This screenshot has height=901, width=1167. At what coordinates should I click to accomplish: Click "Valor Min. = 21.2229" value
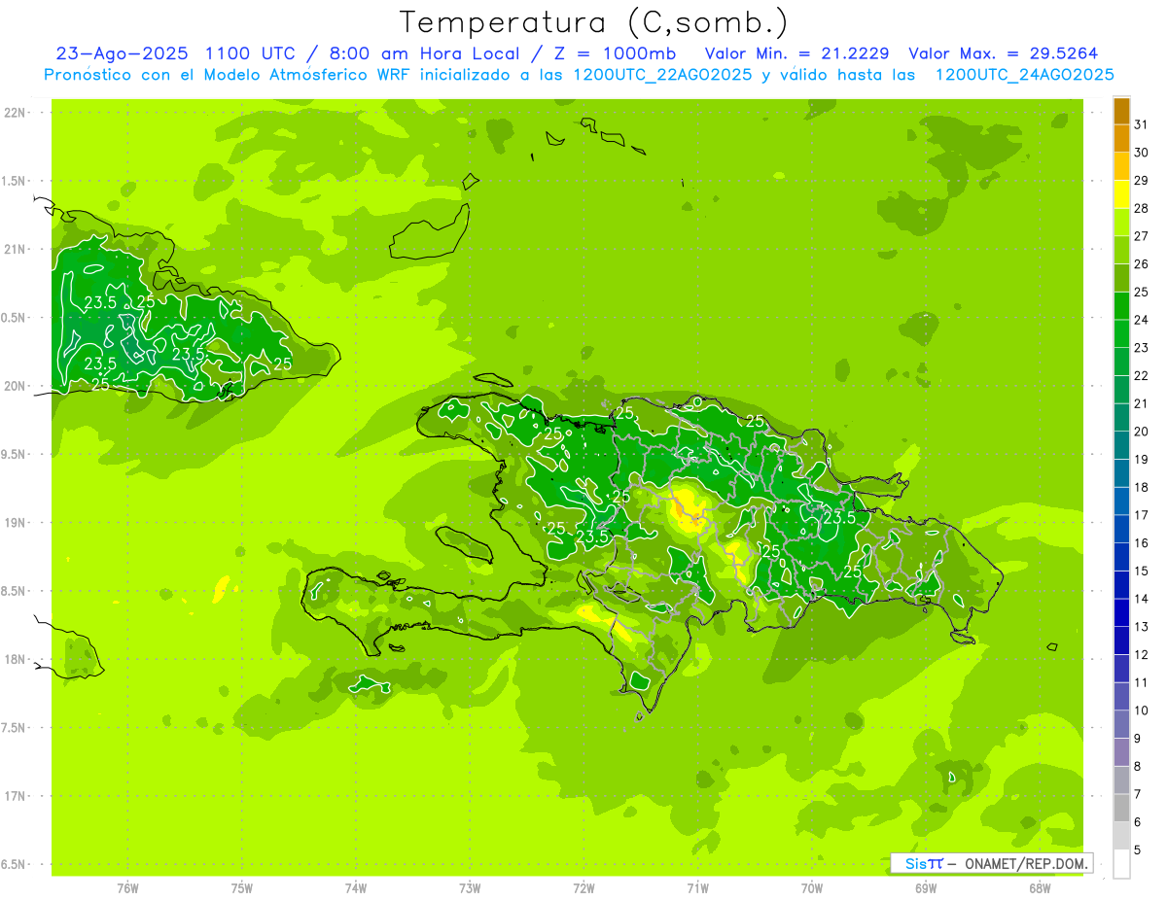(x=796, y=53)
